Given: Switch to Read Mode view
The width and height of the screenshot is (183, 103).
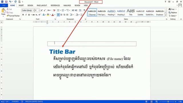Looking at the screenshot, I should pos(146,102).
